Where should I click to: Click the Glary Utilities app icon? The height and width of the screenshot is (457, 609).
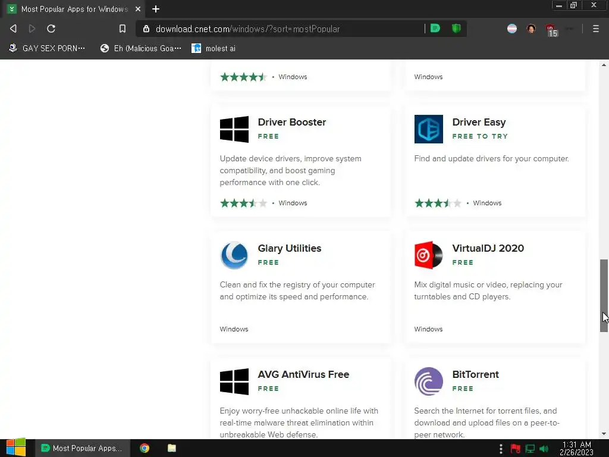tap(234, 255)
